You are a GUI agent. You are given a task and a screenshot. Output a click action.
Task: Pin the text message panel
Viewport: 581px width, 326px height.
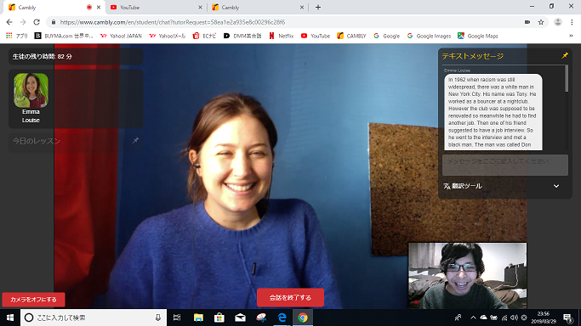pyautogui.click(x=564, y=56)
